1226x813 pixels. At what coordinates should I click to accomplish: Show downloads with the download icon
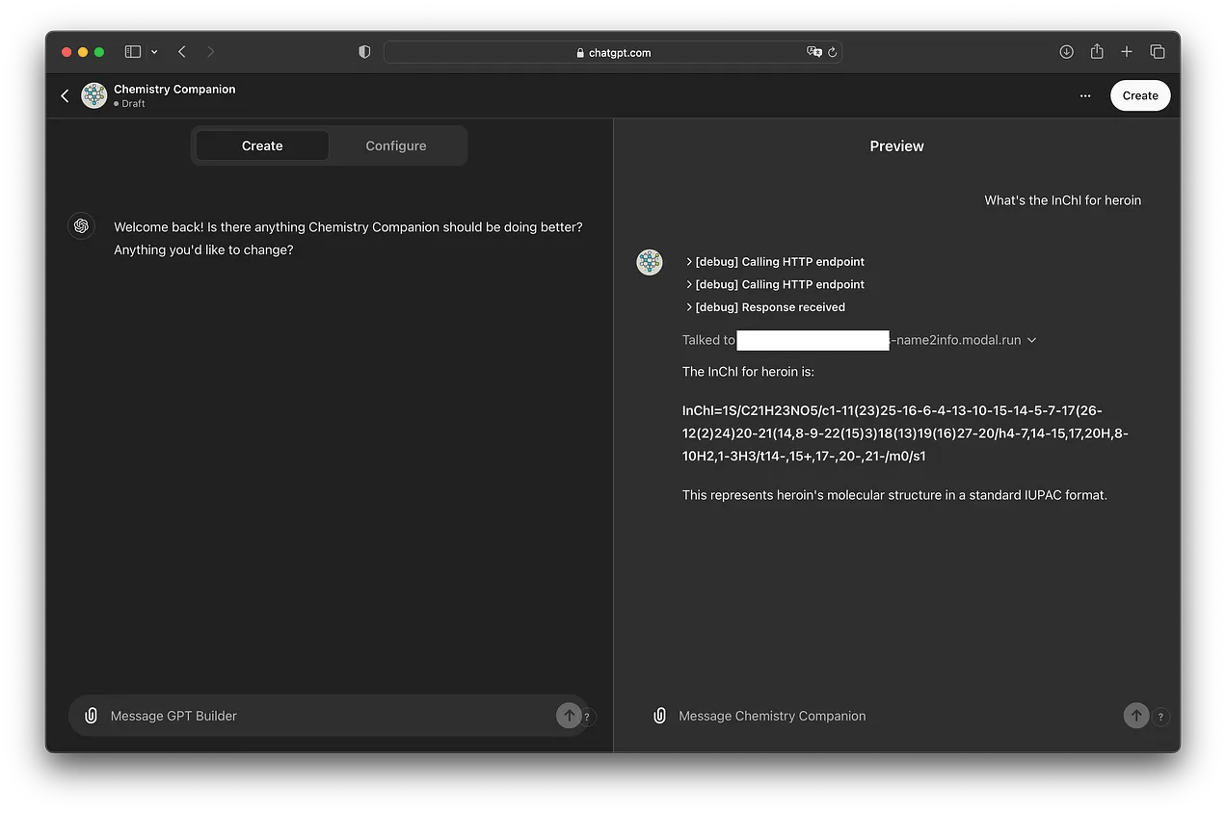pyautogui.click(x=1066, y=52)
